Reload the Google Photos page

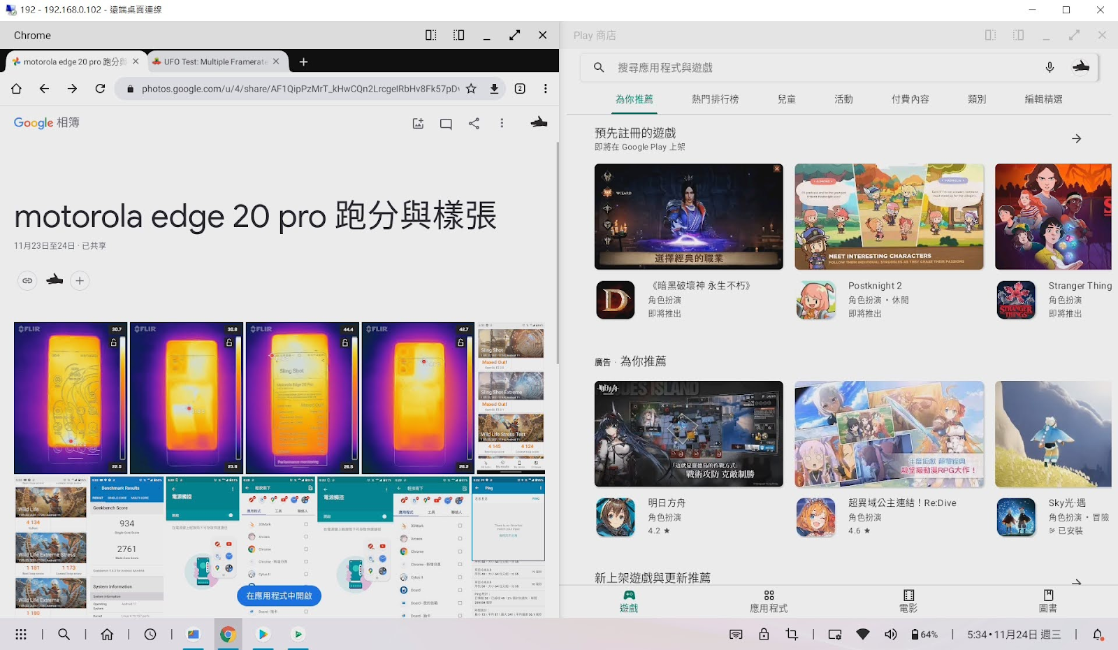point(100,89)
